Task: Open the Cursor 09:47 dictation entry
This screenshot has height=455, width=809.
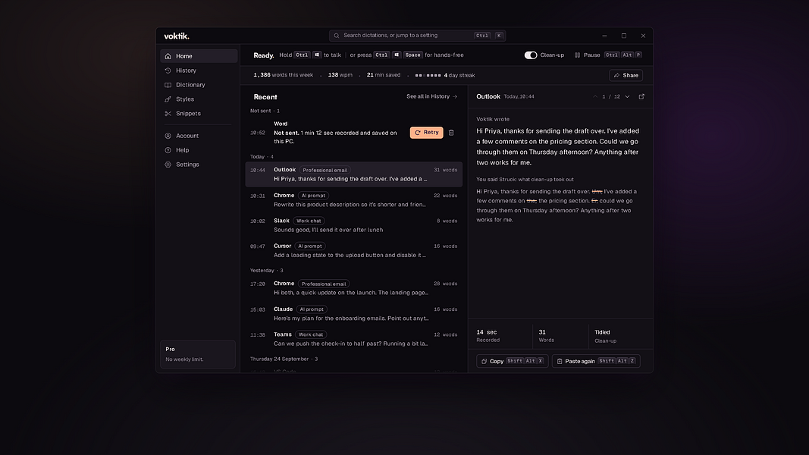Action: tap(353, 251)
